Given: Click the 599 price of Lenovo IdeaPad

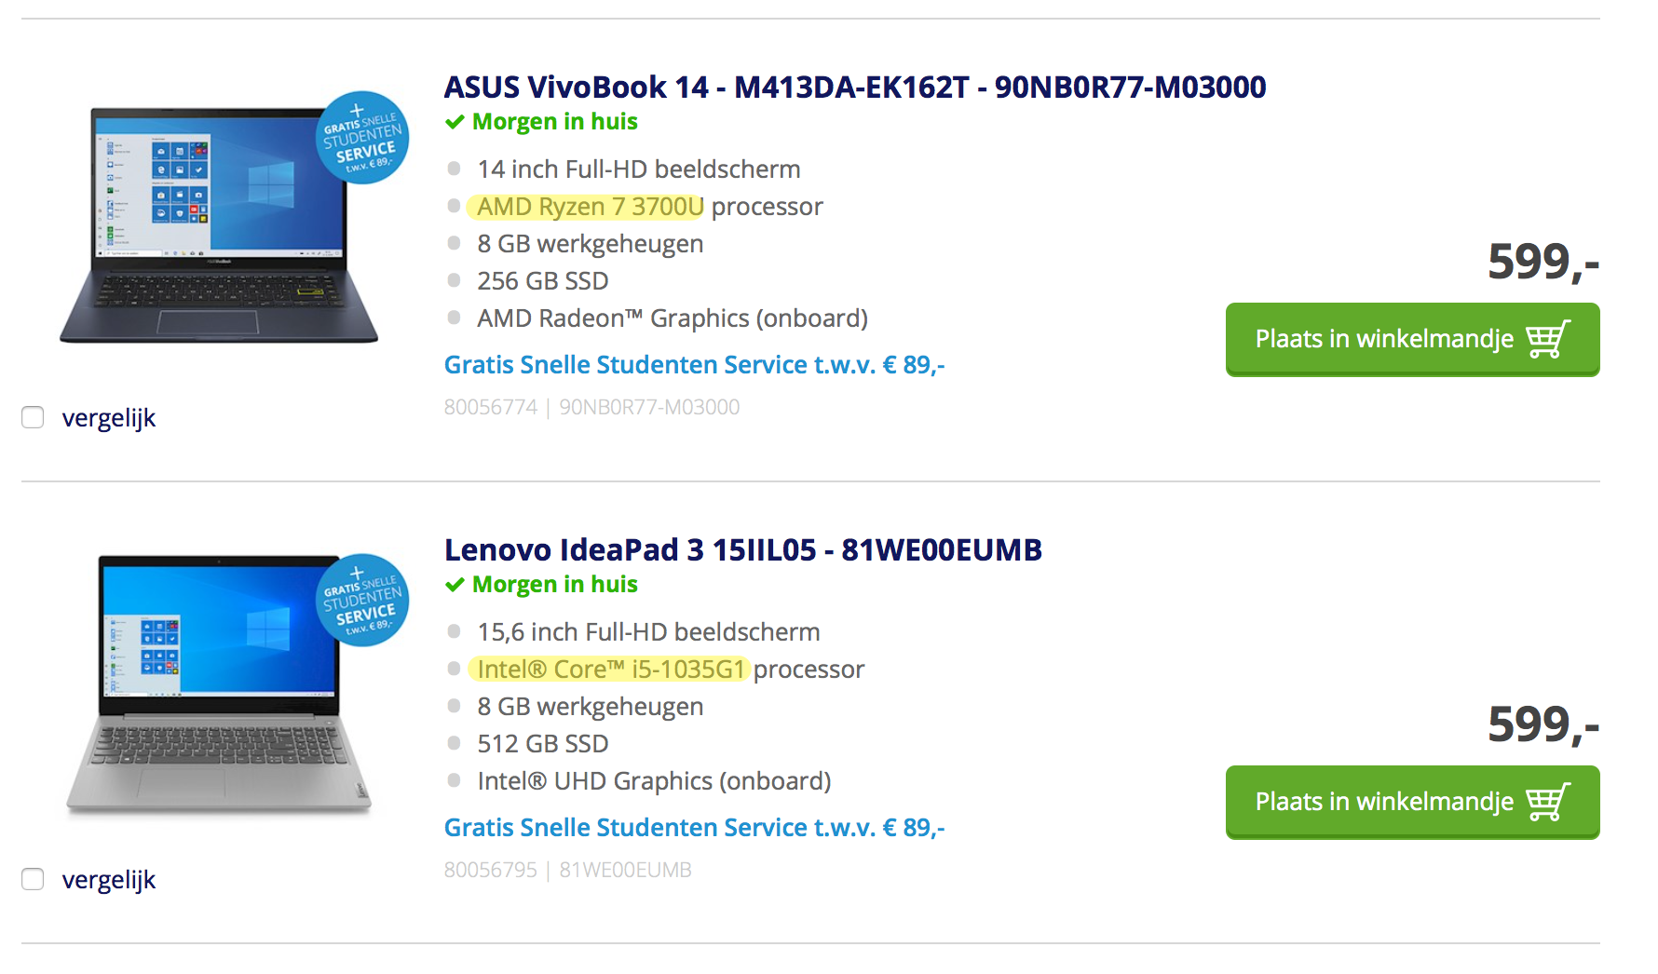Looking at the screenshot, I should [1542, 724].
